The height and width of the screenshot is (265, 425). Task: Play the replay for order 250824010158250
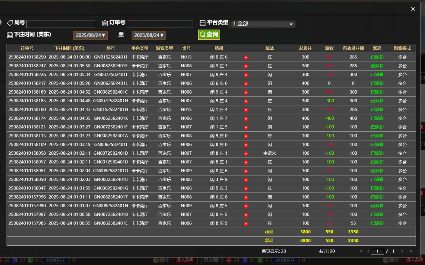click(246, 57)
